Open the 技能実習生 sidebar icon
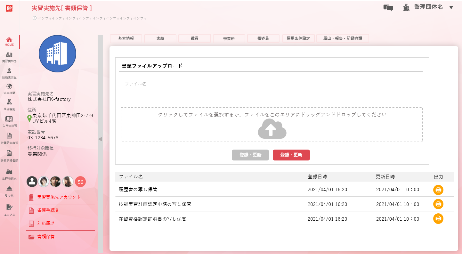 (9, 71)
